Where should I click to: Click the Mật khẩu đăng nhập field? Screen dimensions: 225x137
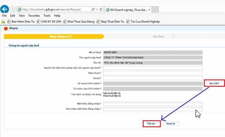coord(153,104)
